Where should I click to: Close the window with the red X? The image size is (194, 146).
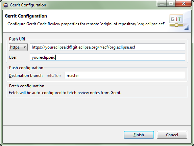184,4
